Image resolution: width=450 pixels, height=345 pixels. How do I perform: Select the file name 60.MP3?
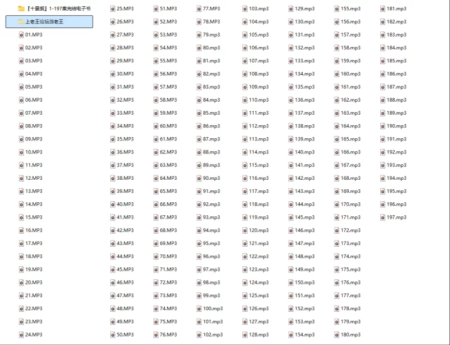tap(168, 126)
